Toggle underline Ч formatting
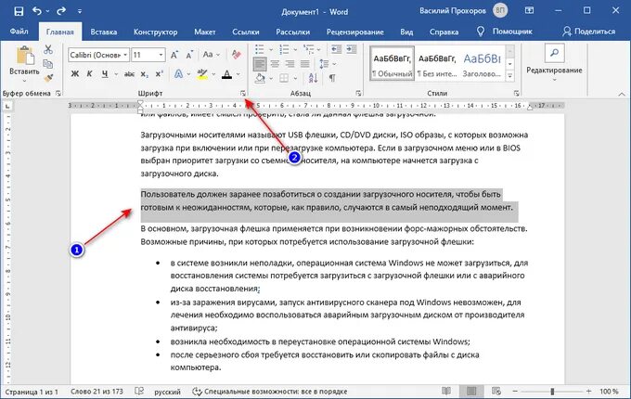 (105, 74)
